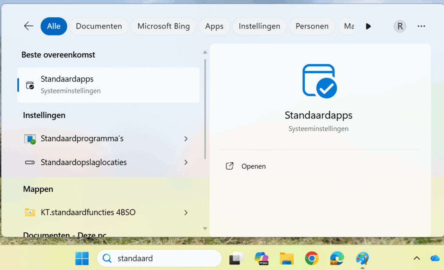Click the back arrow in search panel
Screen dimensions: 444x270
click(x=29, y=26)
